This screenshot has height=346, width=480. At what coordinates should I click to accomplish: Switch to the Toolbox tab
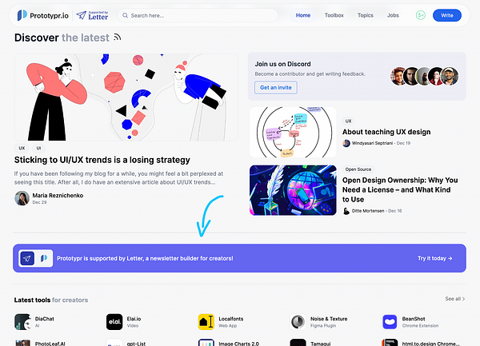click(x=334, y=15)
